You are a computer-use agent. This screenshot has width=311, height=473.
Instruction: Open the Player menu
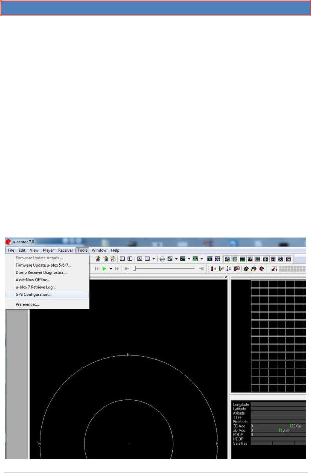pyautogui.click(x=48, y=250)
